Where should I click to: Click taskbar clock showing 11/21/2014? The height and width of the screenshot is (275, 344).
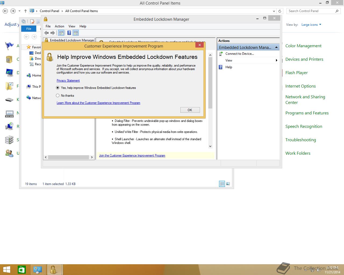click(x=332, y=270)
